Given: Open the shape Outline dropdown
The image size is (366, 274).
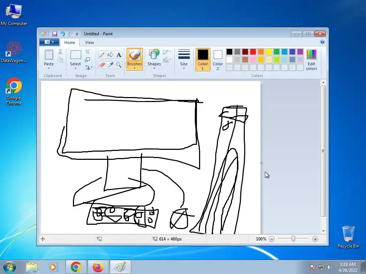Looking at the screenshot, I should click(x=167, y=52).
